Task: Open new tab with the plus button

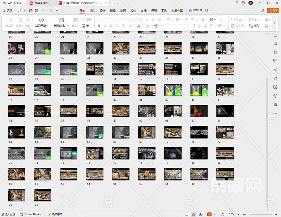Action: pos(113,3)
